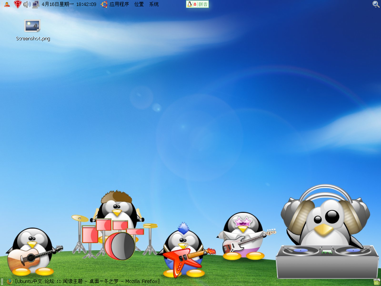
Task: Click the red lock icon in input bar
Action: point(195,4)
